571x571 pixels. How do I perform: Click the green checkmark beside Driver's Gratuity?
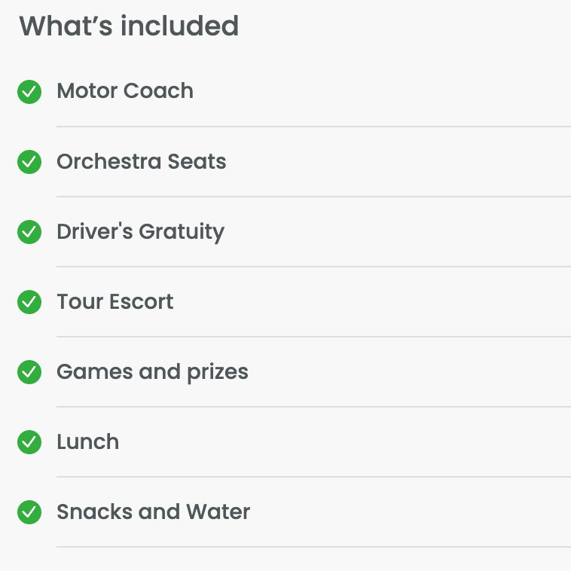coord(29,232)
